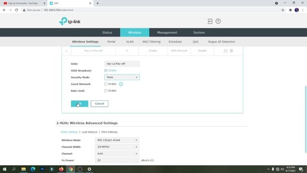Screen dimensions: 307x173
Task: Show hidden system tray icons
Action: (x=268, y=169)
